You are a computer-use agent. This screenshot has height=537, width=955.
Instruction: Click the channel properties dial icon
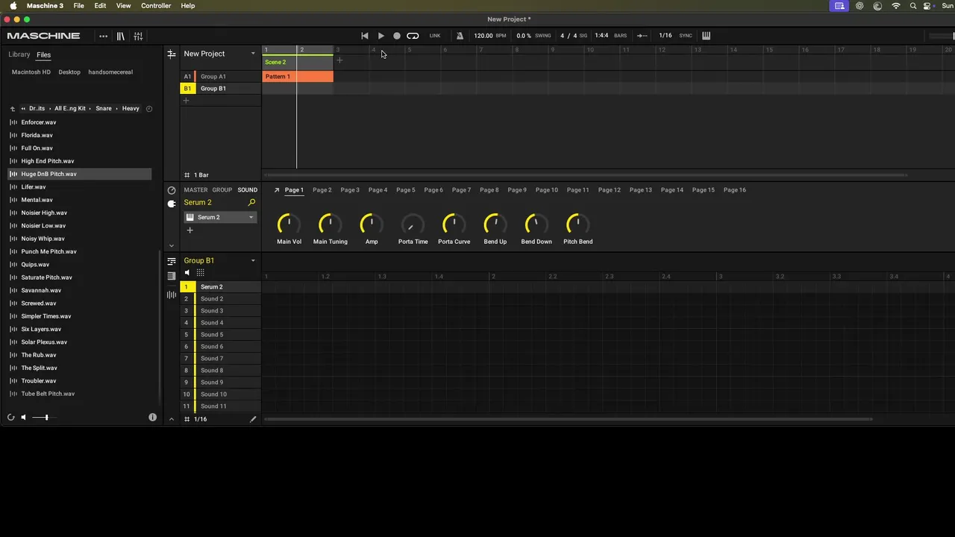pos(172,190)
